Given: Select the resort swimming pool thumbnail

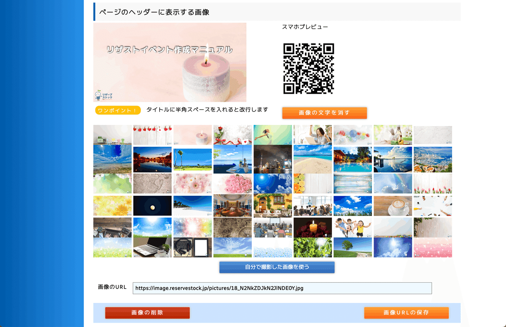Looking at the screenshot, I should [x=353, y=159].
